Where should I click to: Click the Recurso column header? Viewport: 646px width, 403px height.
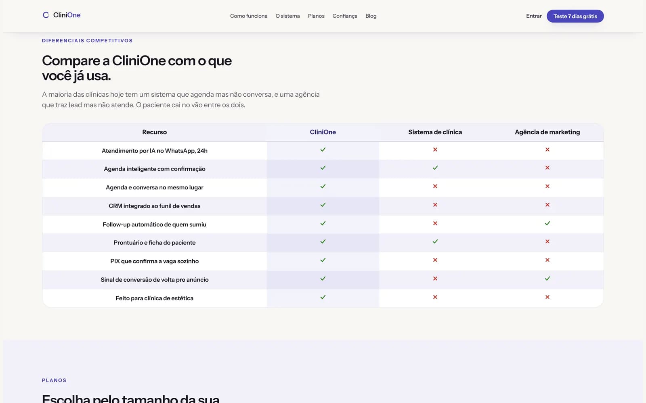pos(155,132)
